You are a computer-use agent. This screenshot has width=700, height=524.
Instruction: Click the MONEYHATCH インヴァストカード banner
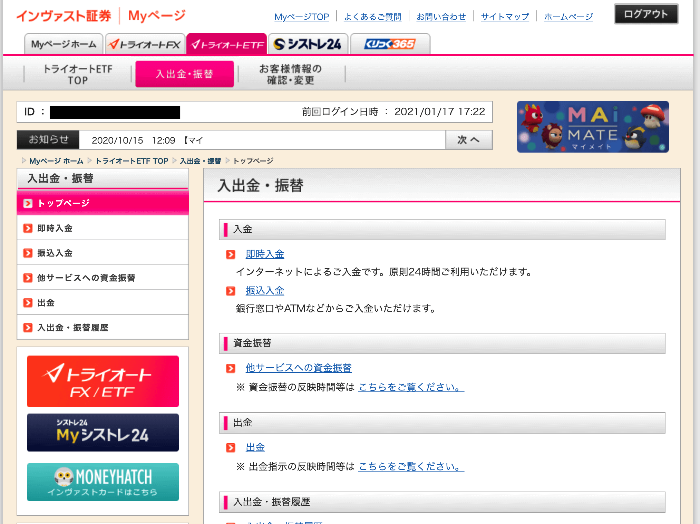click(103, 482)
